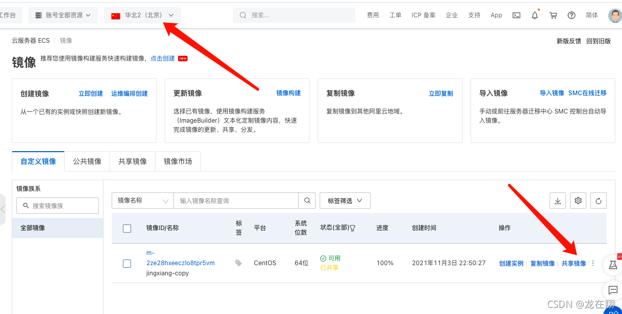This screenshot has height=314, width=622.
Task: Click 立即创建 link
Action: (91, 94)
